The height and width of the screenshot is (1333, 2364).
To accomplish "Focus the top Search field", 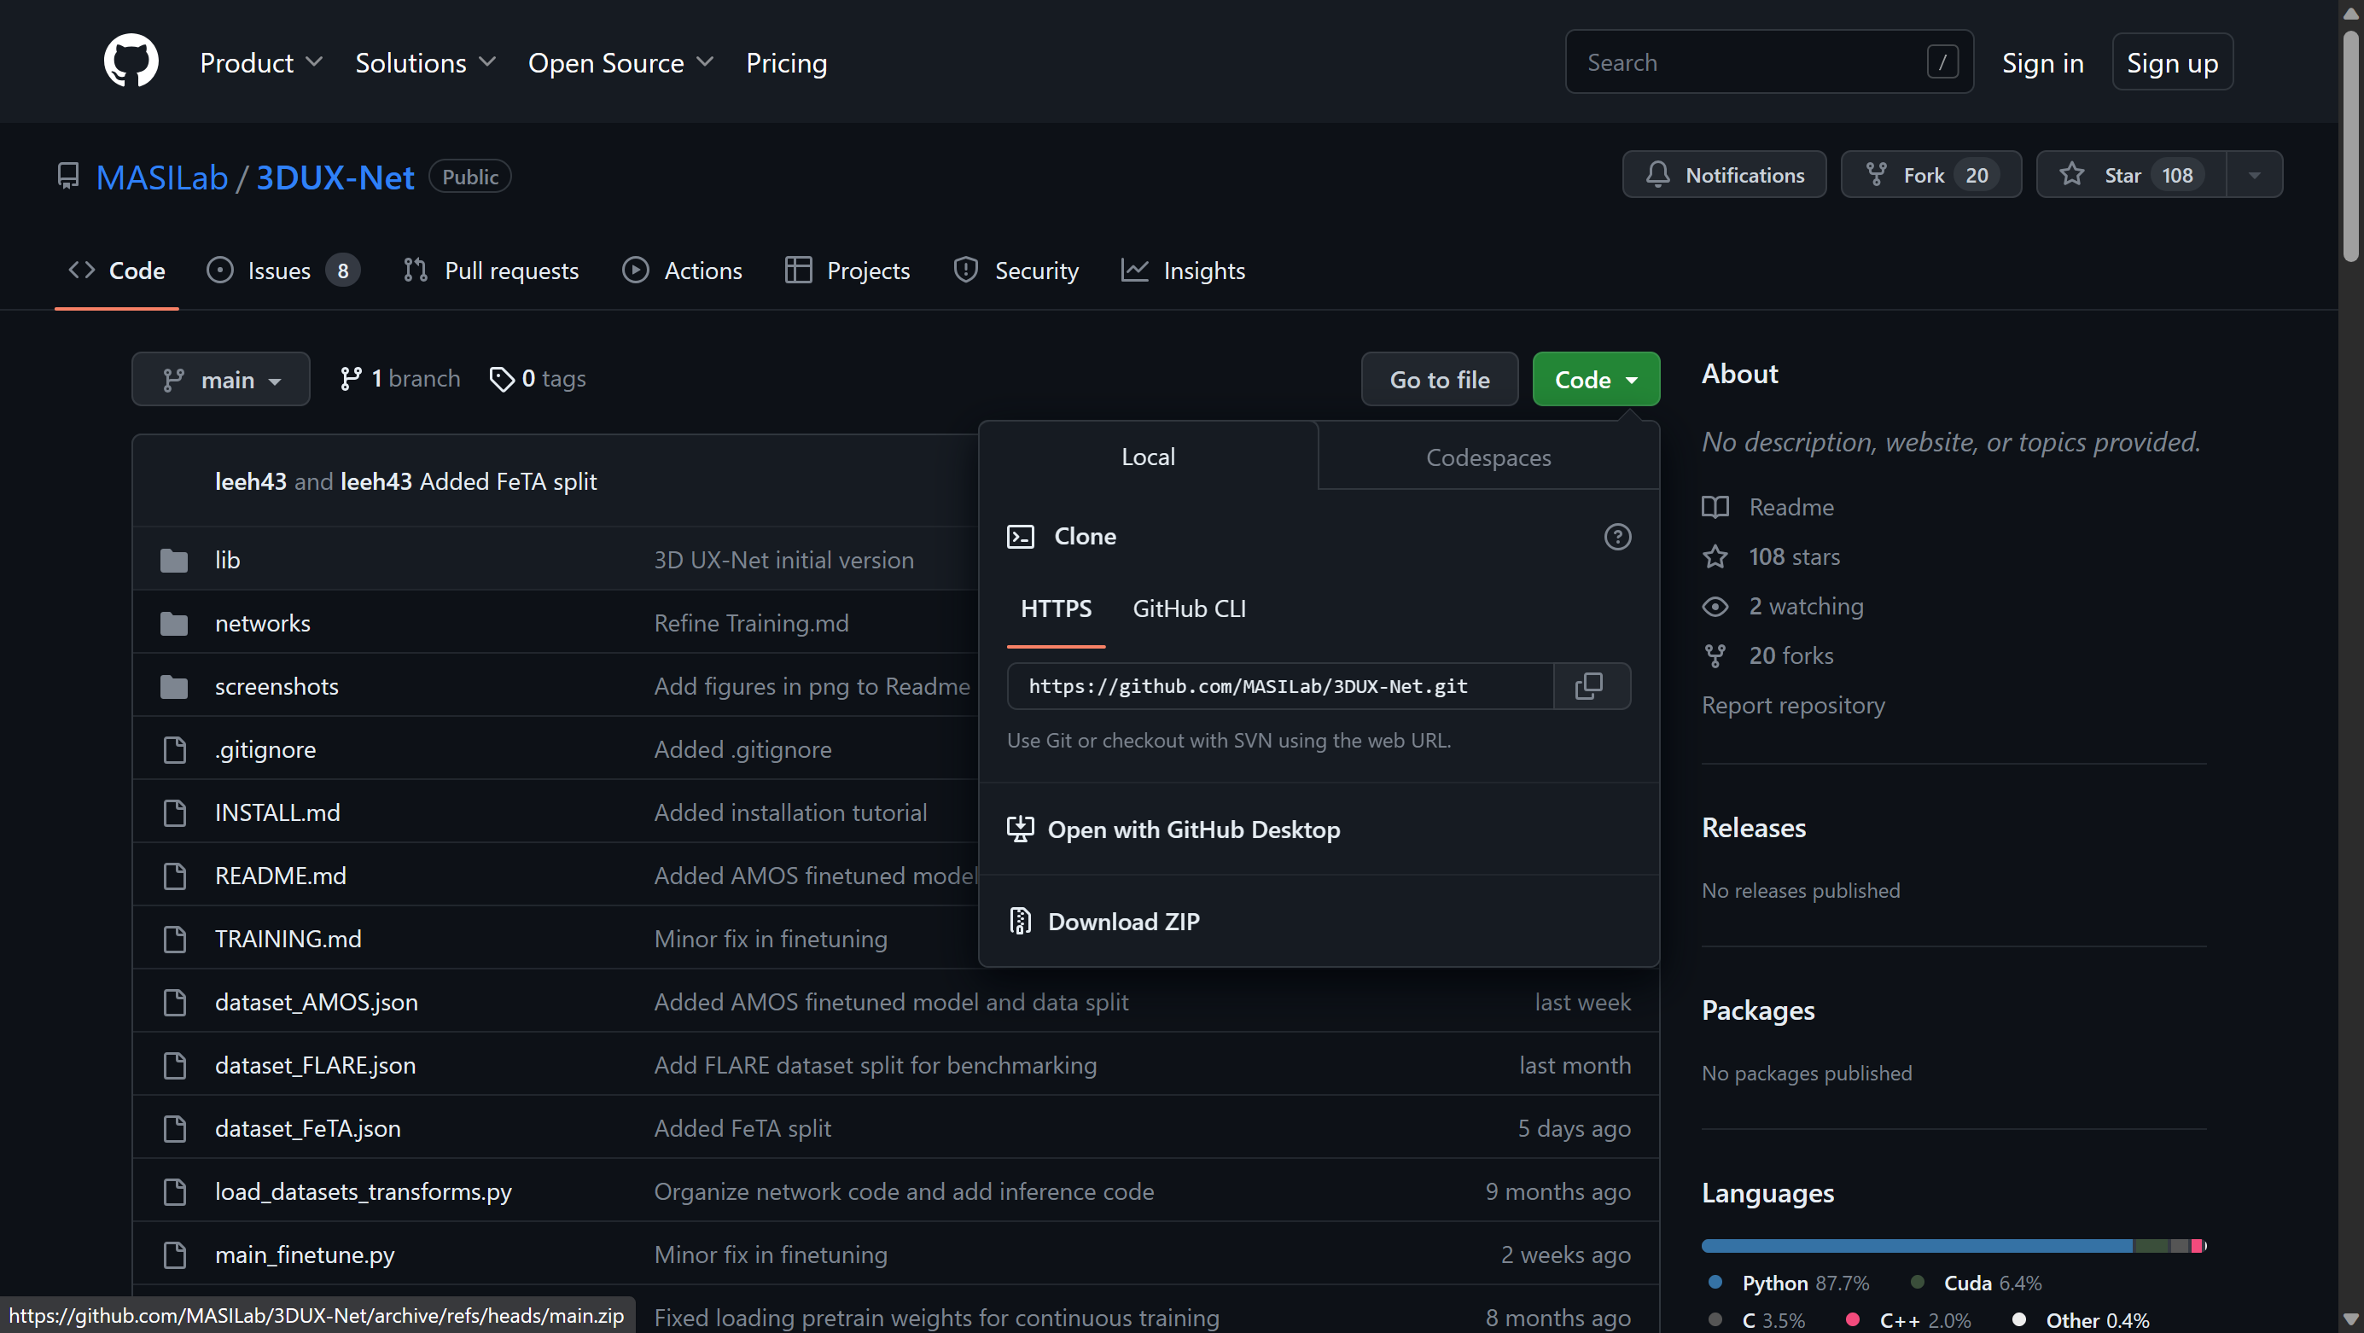I will pos(1753,62).
